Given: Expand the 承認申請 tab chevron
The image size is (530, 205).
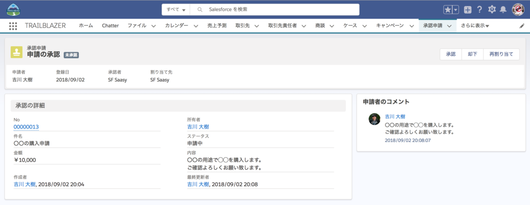Looking at the screenshot, I should point(449,26).
